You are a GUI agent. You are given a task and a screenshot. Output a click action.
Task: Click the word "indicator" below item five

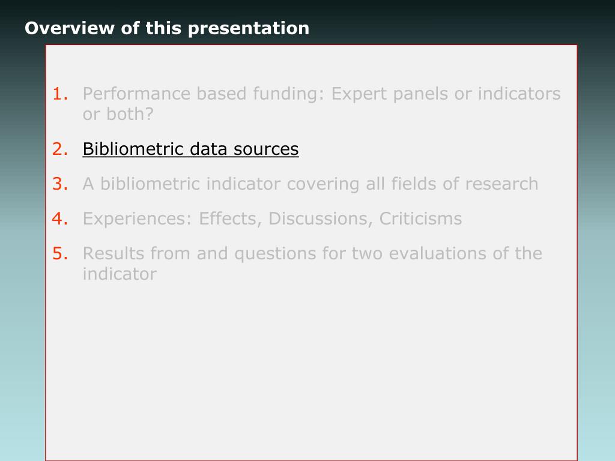[x=120, y=274]
